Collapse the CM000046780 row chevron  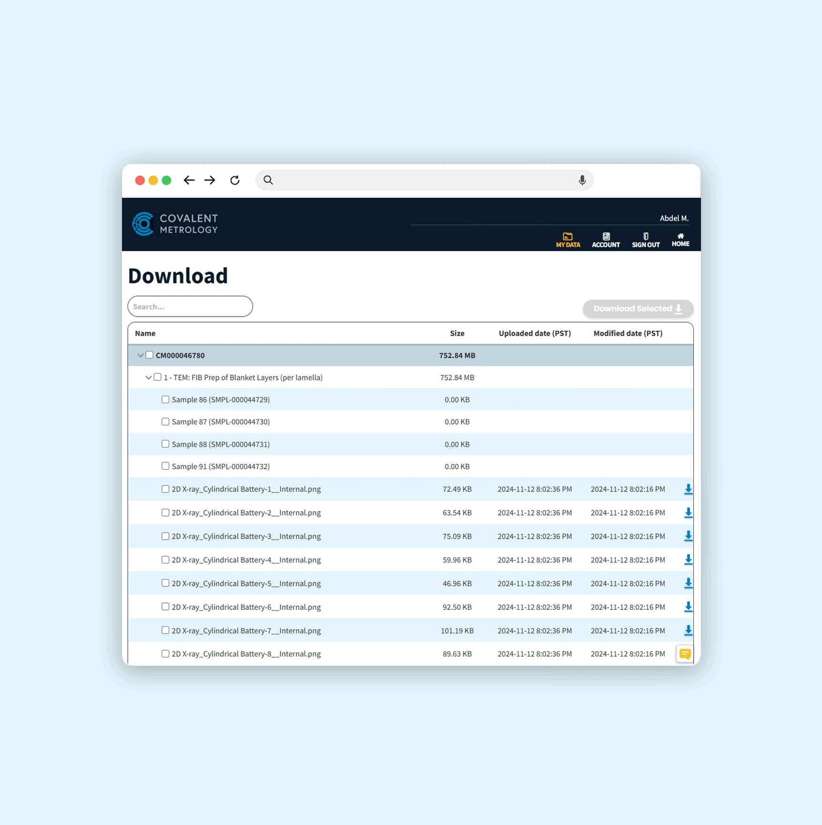tap(140, 355)
